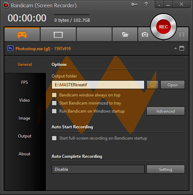Open the FPS settings tab
This screenshot has width=193, height=195.
point(25,82)
